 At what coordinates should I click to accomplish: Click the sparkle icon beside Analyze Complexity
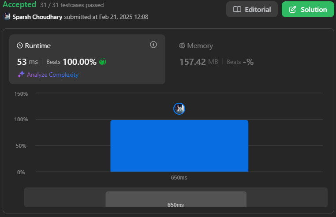pos(21,74)
